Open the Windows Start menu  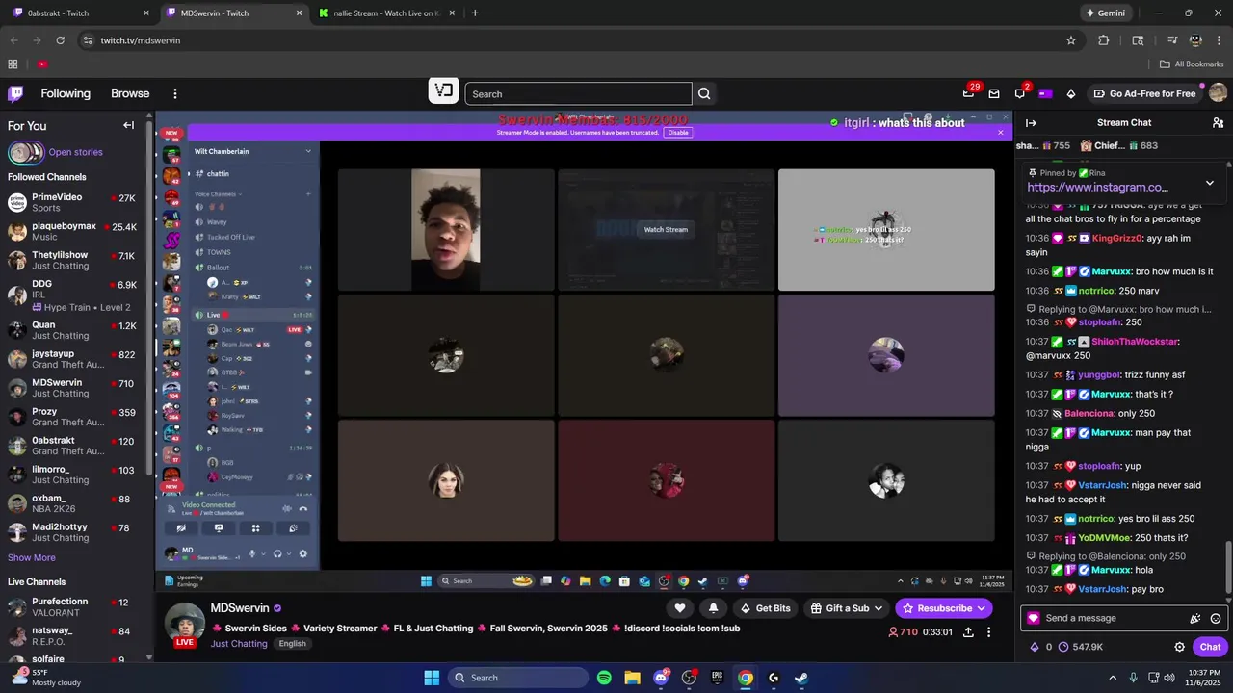432,678
